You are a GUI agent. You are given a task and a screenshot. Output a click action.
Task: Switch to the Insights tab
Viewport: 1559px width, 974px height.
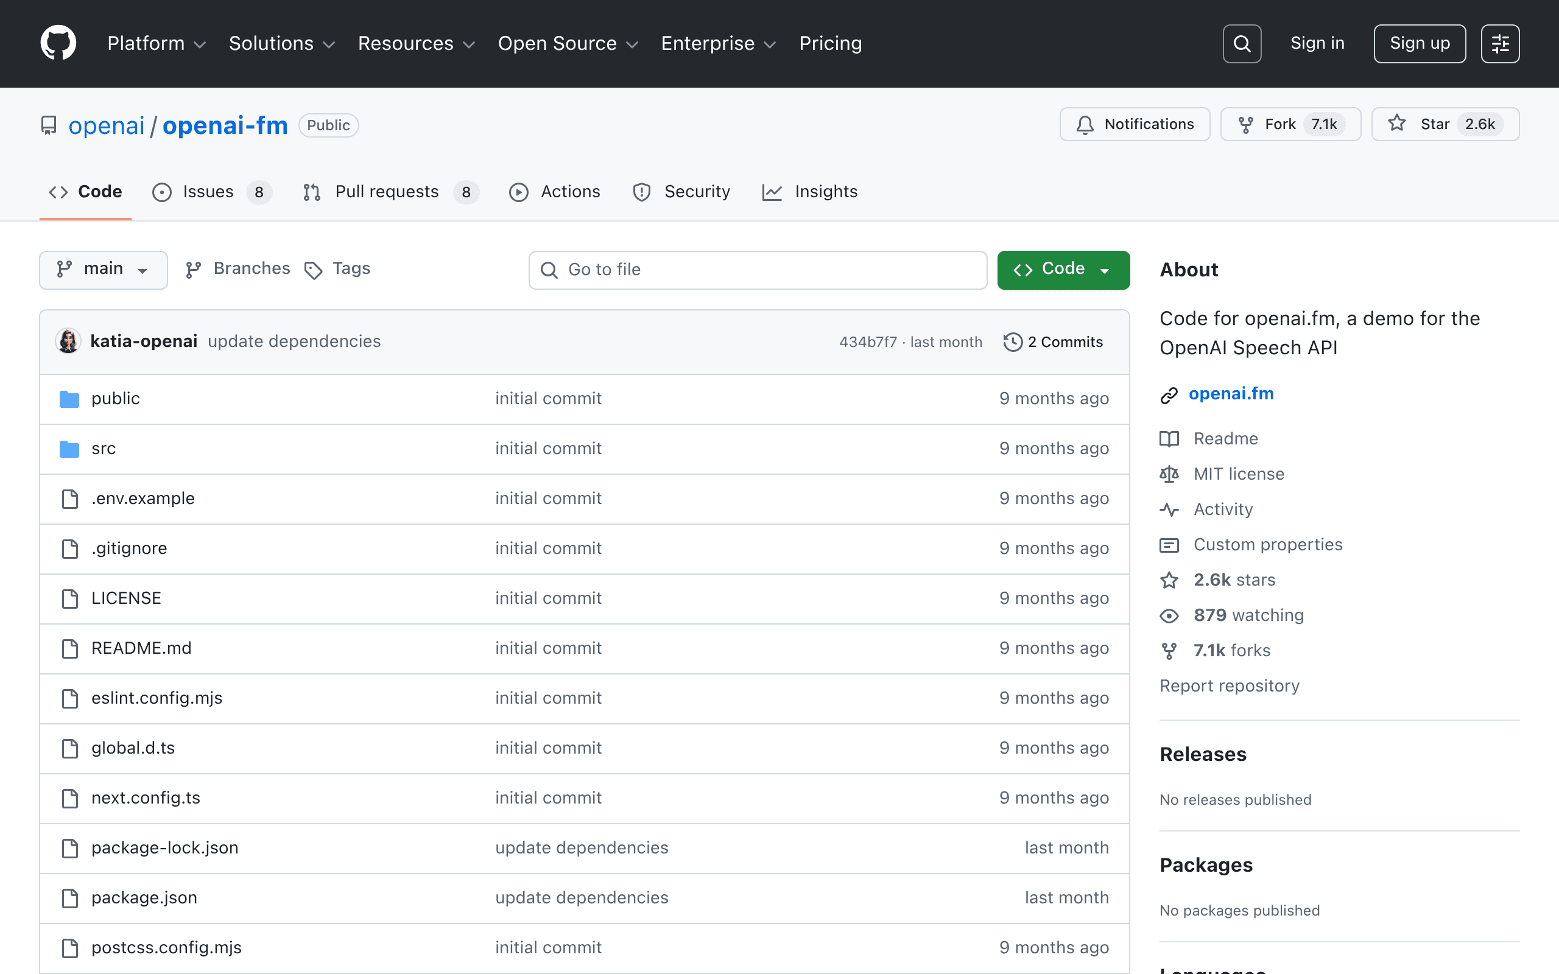tap(810, 192)
